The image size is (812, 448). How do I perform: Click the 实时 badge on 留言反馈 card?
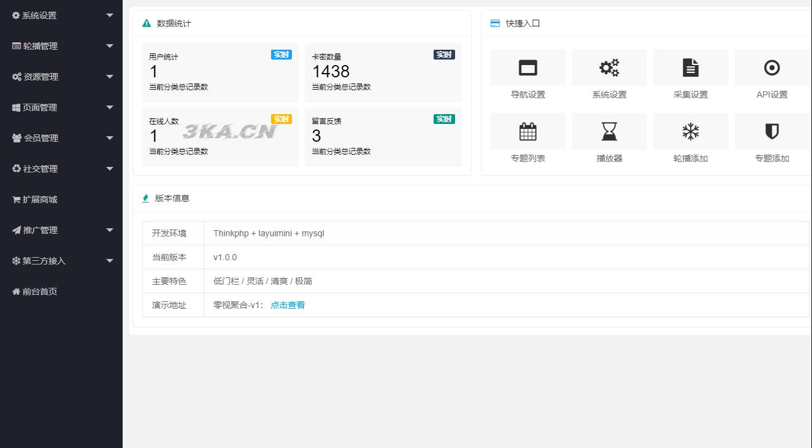[444, 119]
